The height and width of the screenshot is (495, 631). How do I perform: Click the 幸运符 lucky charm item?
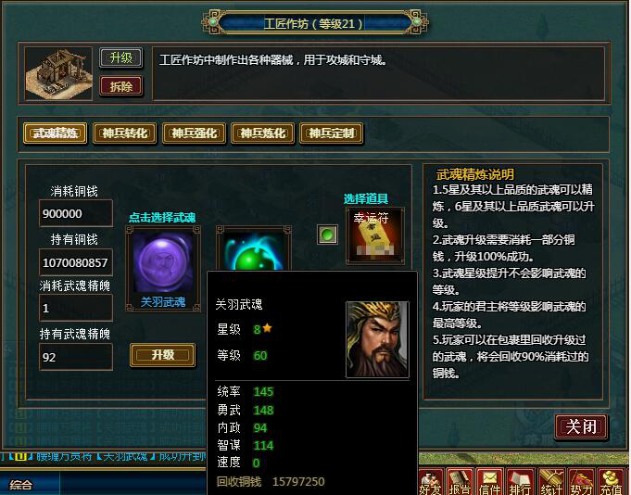[x=375, y=235]
